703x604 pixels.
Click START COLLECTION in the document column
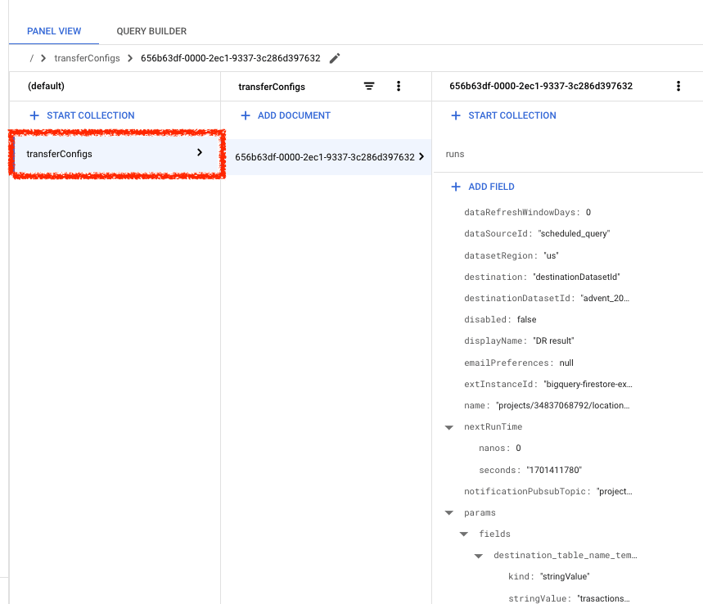coord(504,115)
